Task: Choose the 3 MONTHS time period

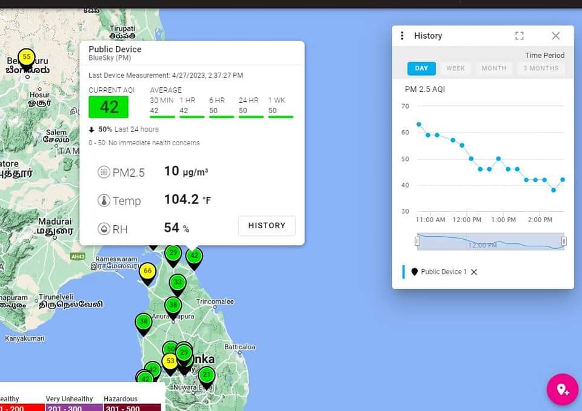Action: (541, 68)
